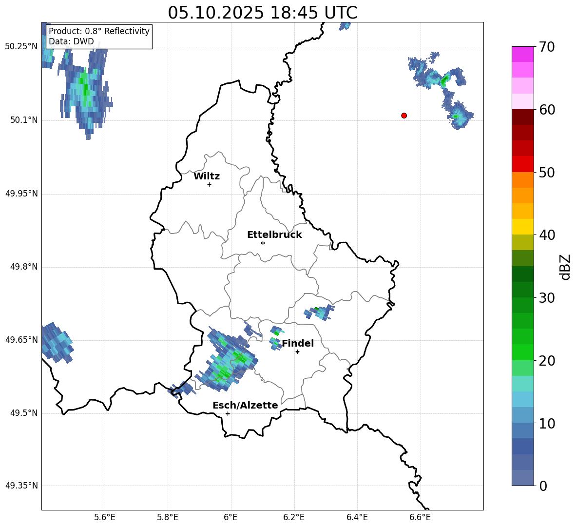Click the longitude label 5.6°E
Image resolution: width=577 pixels, height=527 pixels.
105,517
